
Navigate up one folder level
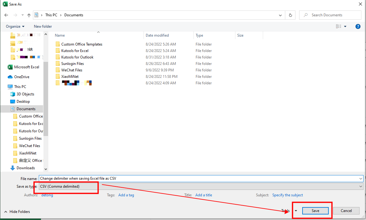tap(29, 15)
